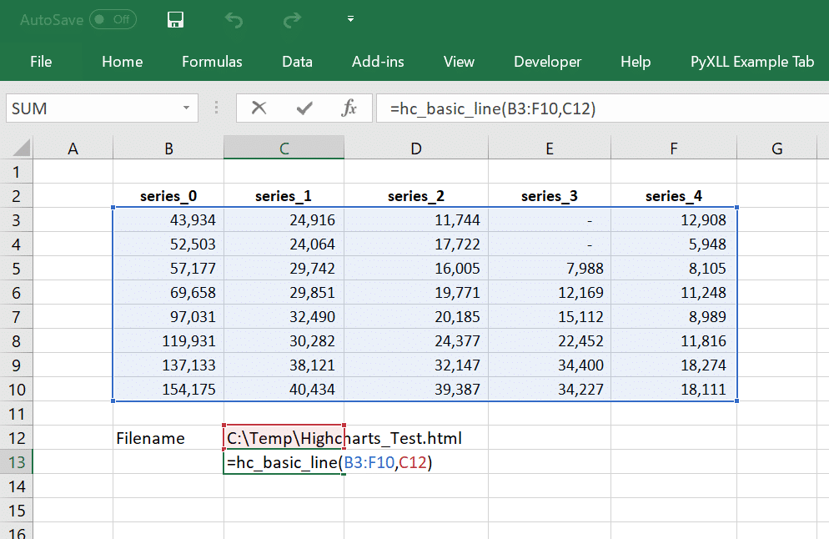The width and height of the screenshot is (829, 539).
Task: Expand the Name Box dropdown arrow
Action: pos(186,108)
